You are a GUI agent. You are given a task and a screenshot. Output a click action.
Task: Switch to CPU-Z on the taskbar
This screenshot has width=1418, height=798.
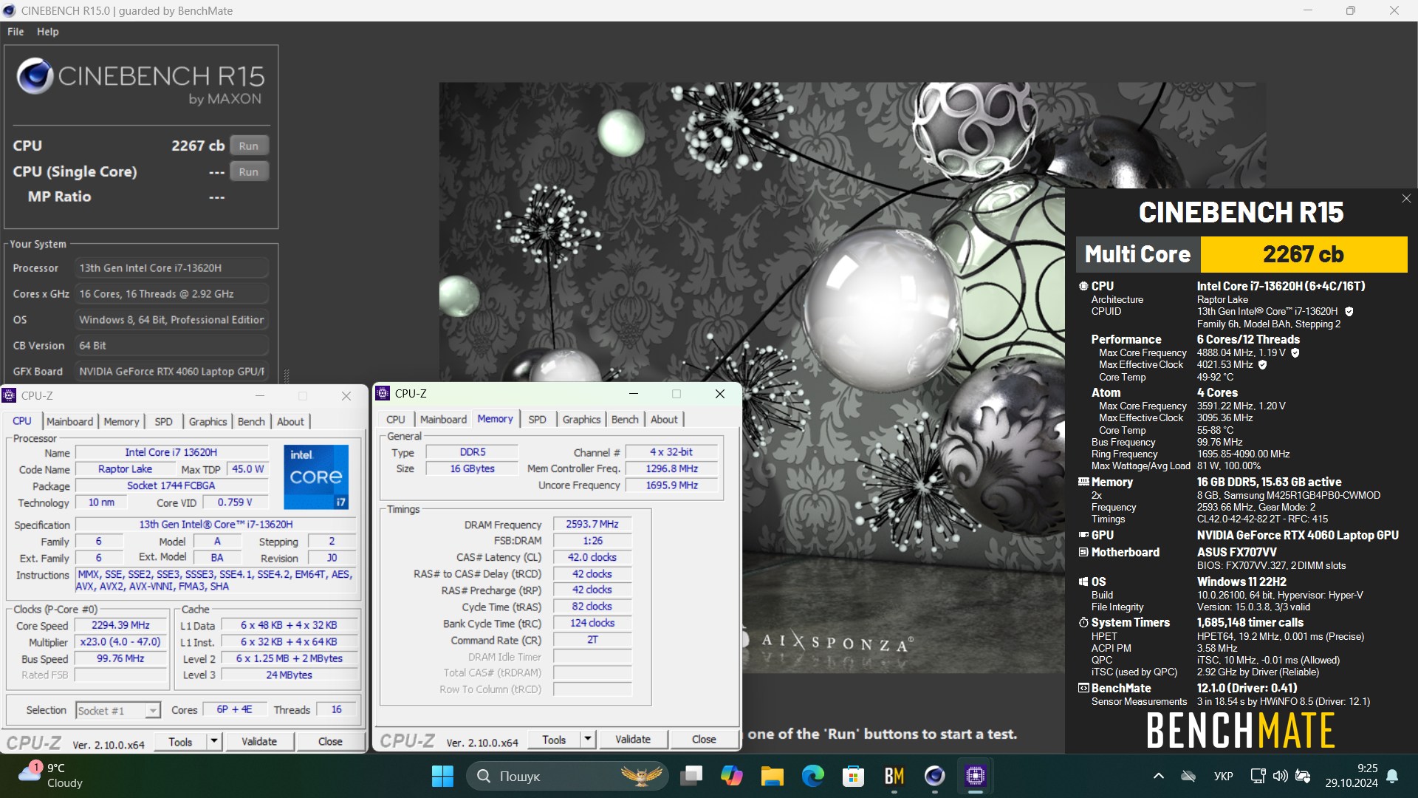pyautogui.click(x=975, y=776)
